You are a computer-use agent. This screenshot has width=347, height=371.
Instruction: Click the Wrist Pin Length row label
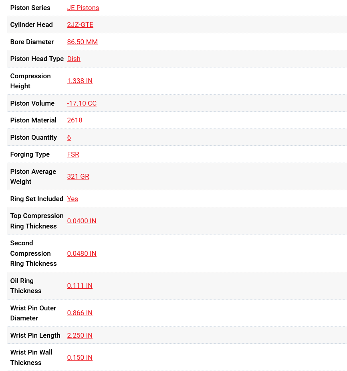[35, 335]
